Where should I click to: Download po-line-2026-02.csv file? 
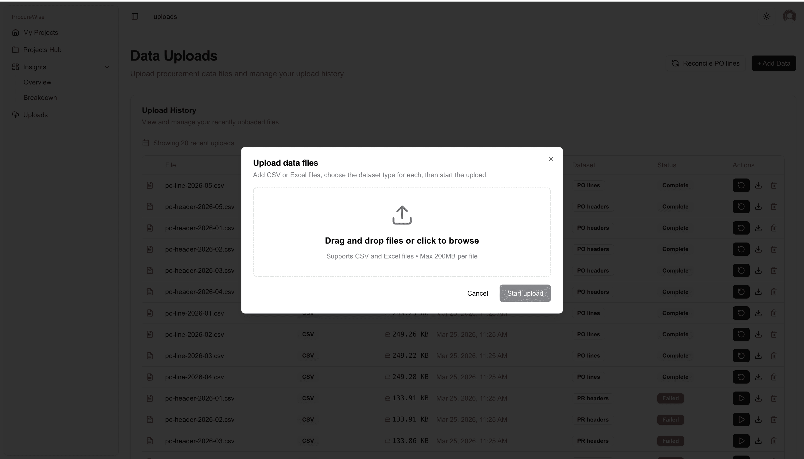click(x=758, y=334)
